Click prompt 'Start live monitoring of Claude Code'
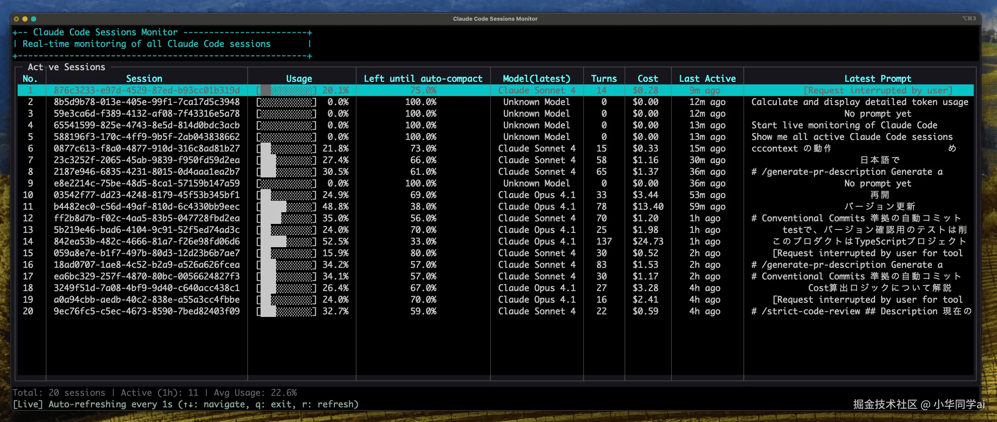997x422 pixels. point(844,125)
